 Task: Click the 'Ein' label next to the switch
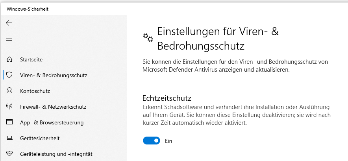[x=168, y=141]
